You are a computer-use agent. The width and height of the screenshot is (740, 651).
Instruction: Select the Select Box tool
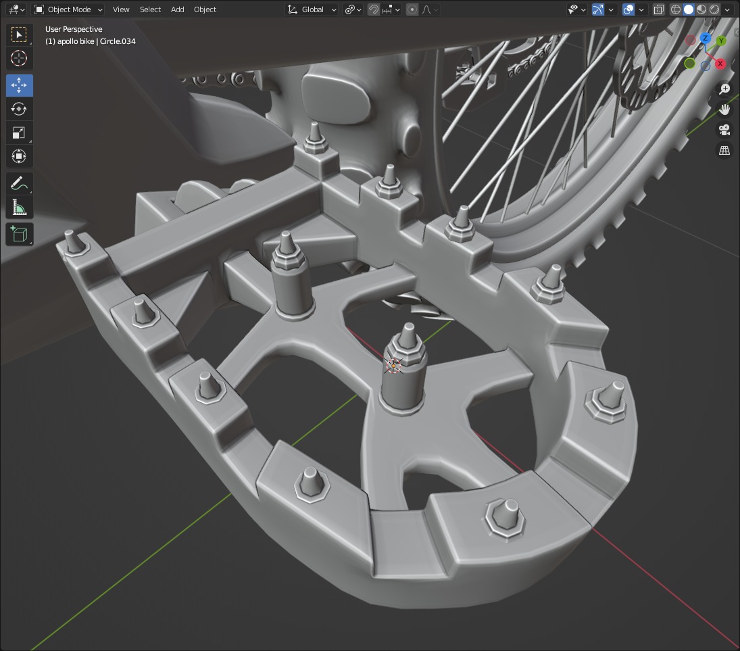pyautogui.click(x=19, y=34)
